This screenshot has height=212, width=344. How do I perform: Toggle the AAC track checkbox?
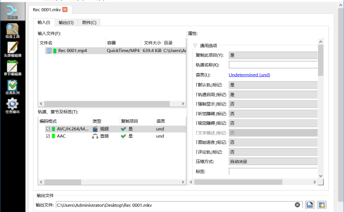pyautogui.click(x=48, y=136)
